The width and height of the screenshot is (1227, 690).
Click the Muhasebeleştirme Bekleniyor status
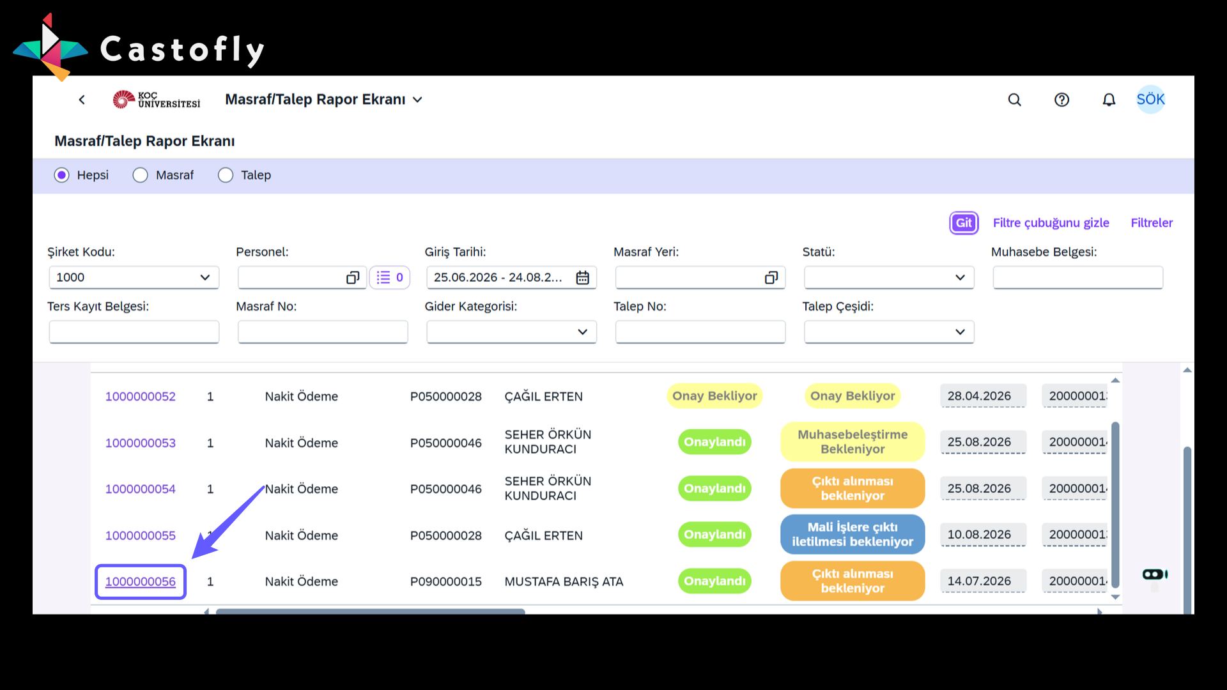(x=853, y=442)
